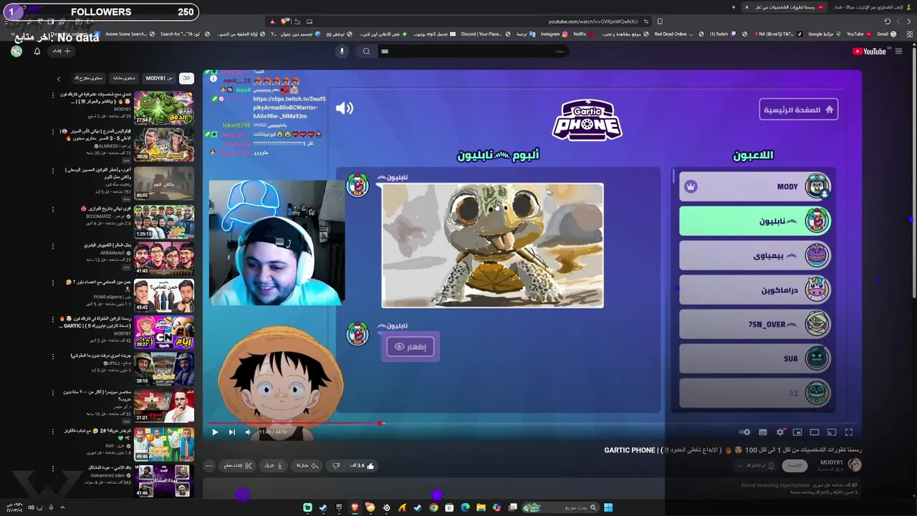This screenshot has width=917, height=516.
Task: Show more filter chips with arrow
Action: pos(59,78)
